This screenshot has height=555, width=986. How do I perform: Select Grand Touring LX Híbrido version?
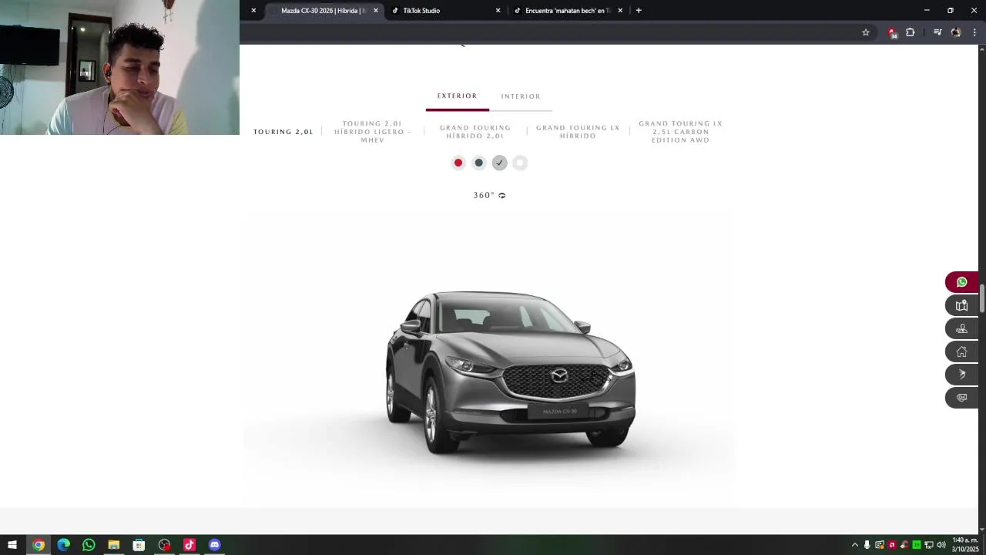(x=578, y=132)
